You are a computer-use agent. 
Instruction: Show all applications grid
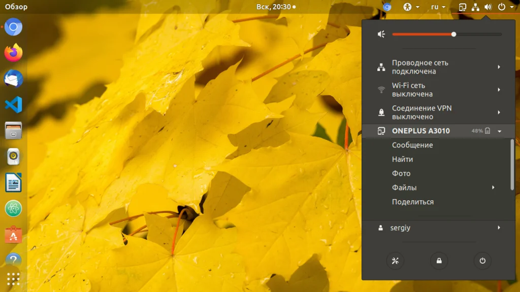pos(13,279)
